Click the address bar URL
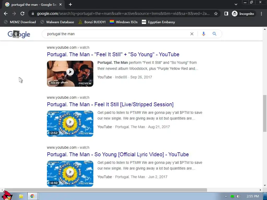267x200 pixels. pyautogui.click(x=123, y=14)
